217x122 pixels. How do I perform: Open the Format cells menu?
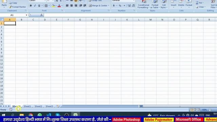(189, 4)
